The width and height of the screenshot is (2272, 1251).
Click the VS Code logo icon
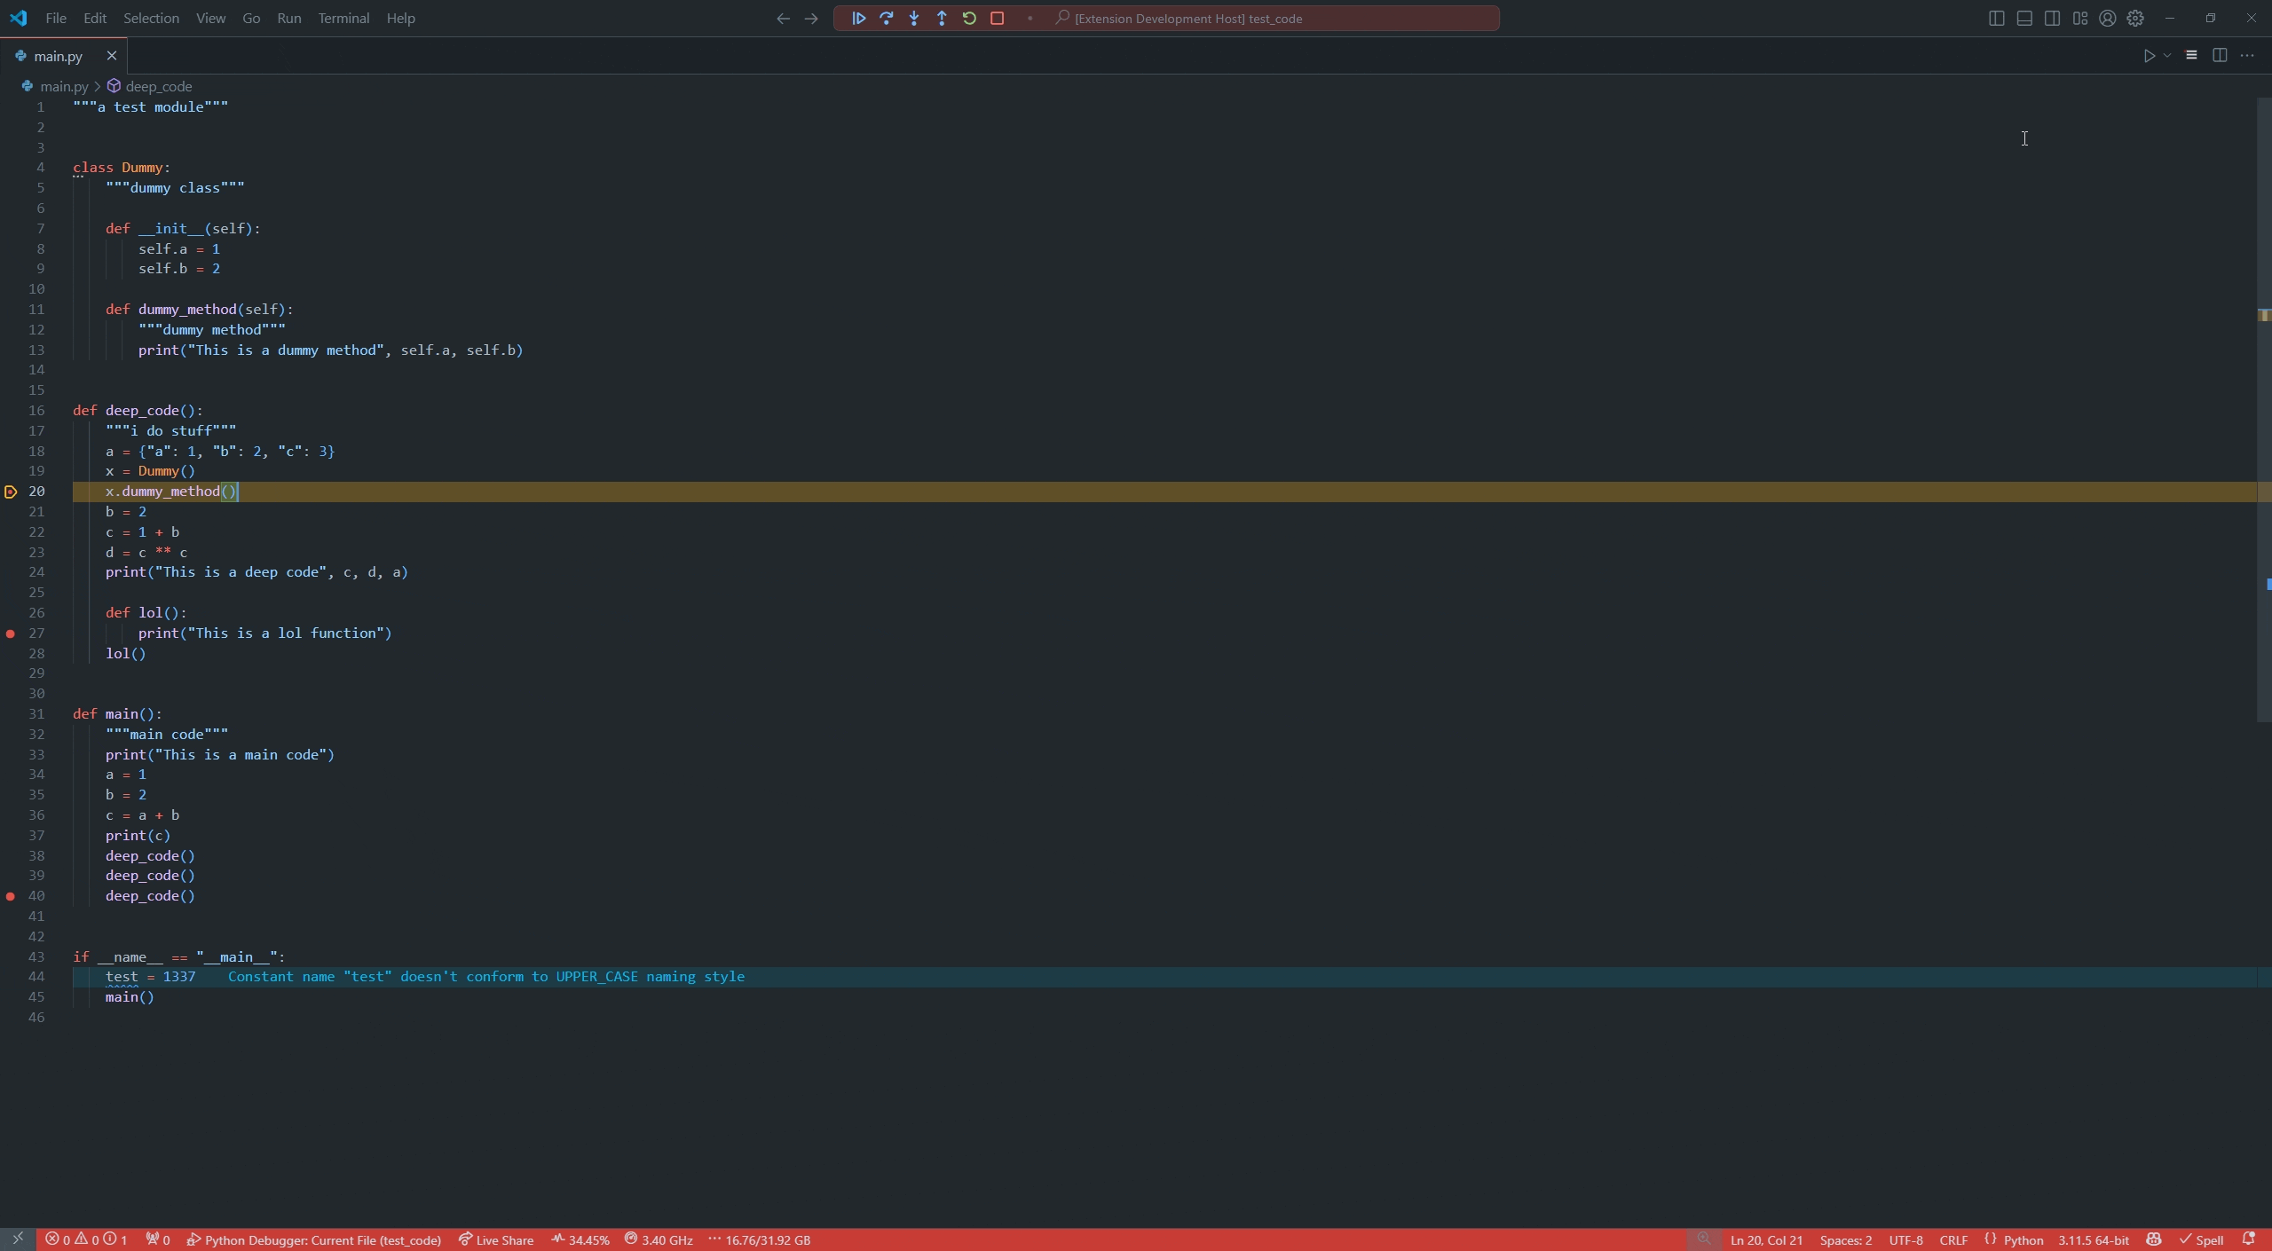point(19,18)
